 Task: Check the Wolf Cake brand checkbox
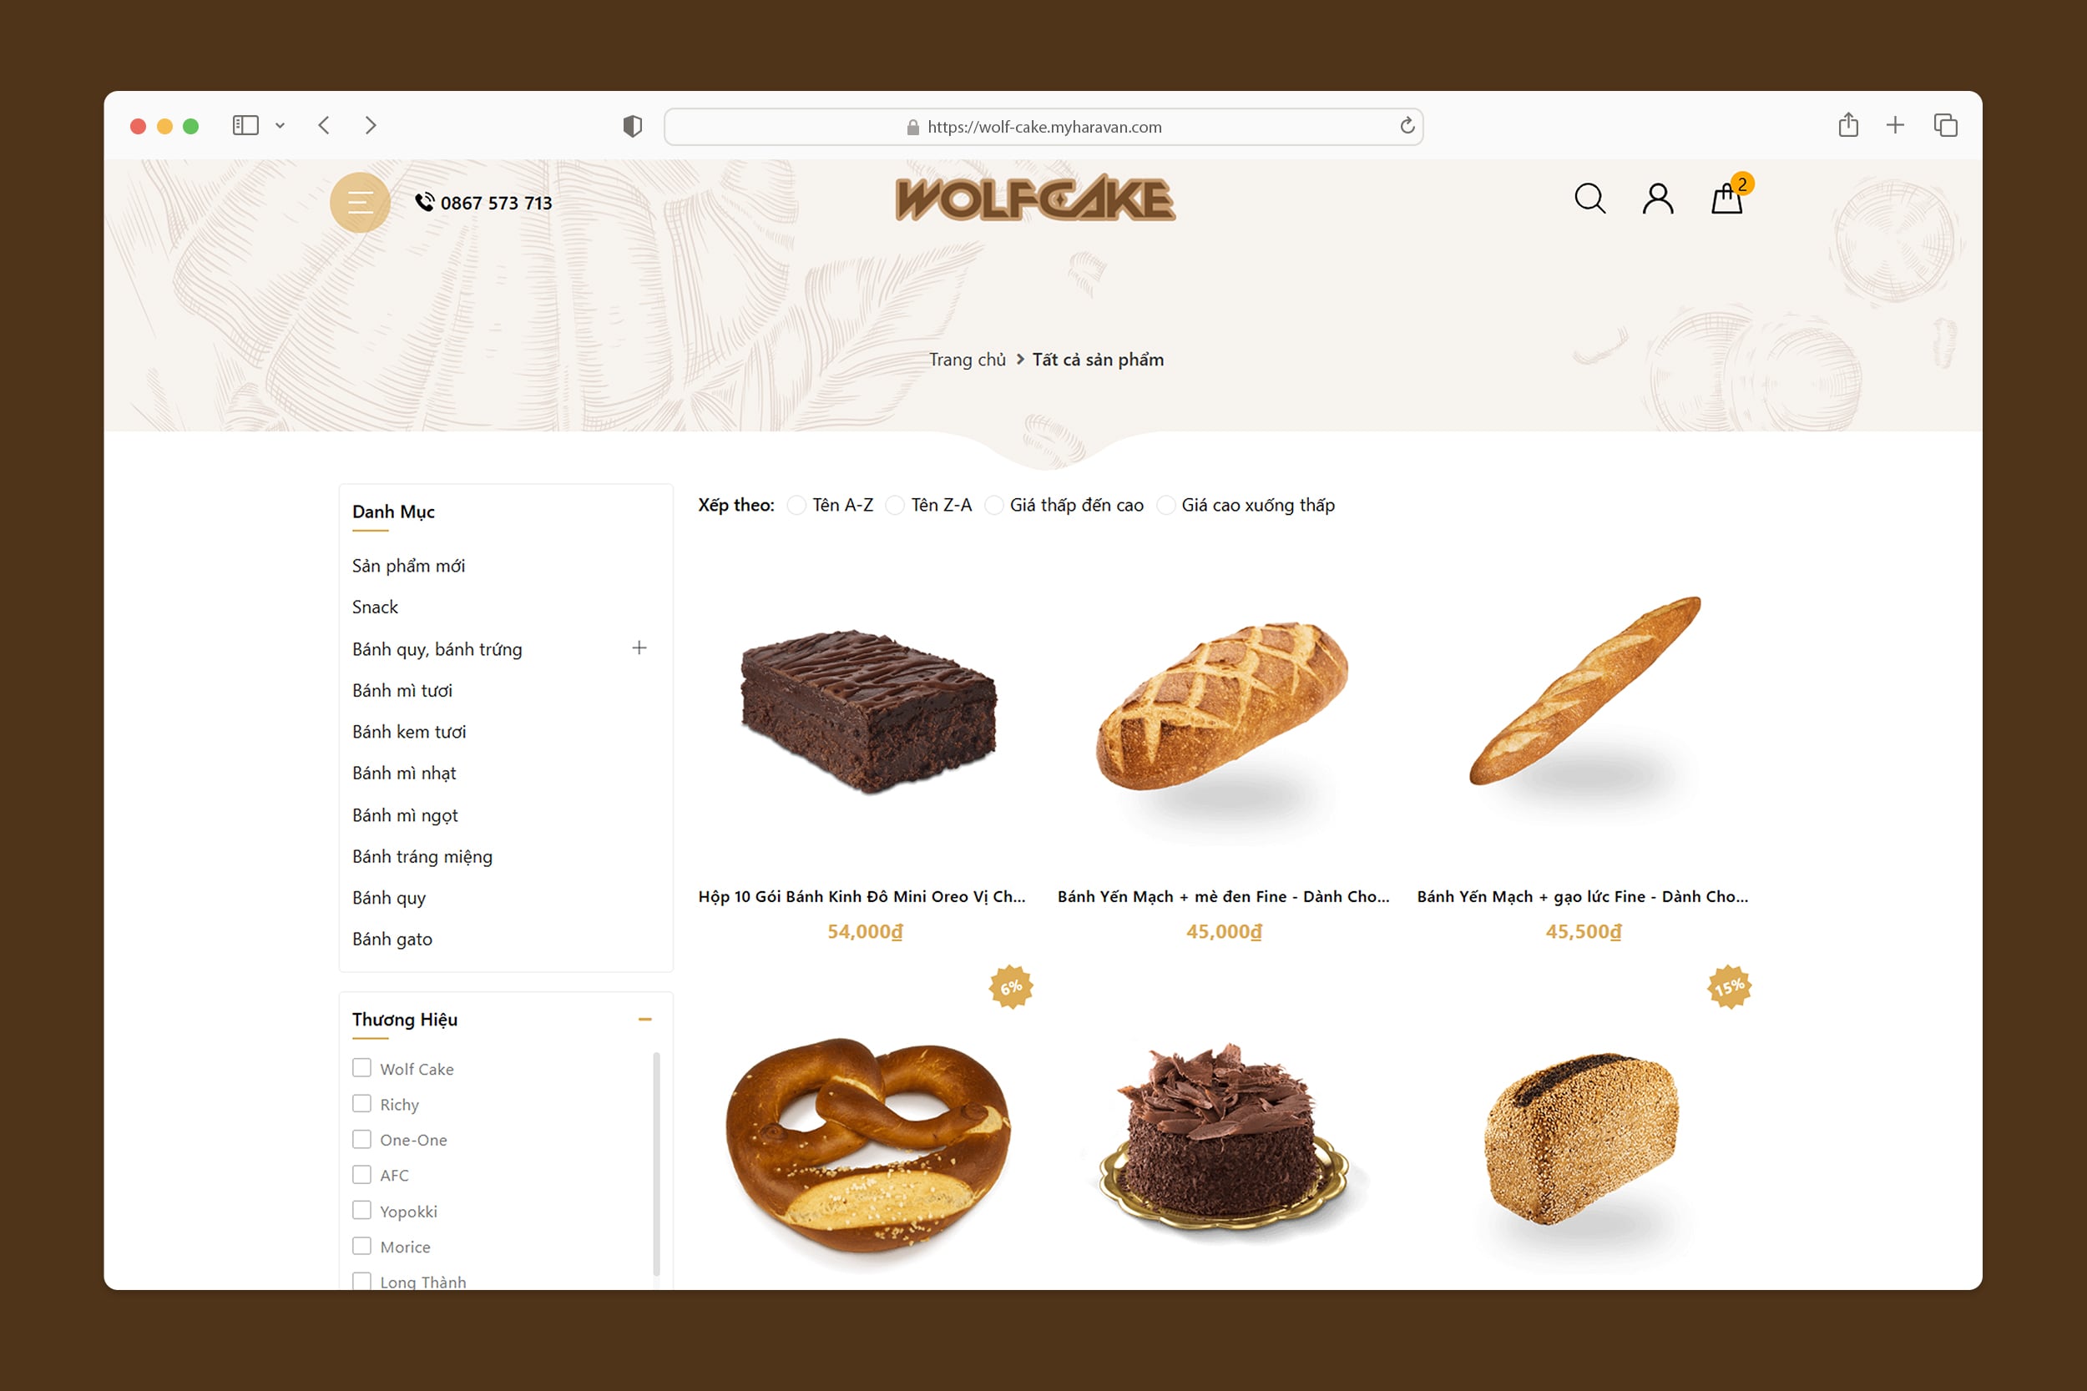pos(361,1067)
